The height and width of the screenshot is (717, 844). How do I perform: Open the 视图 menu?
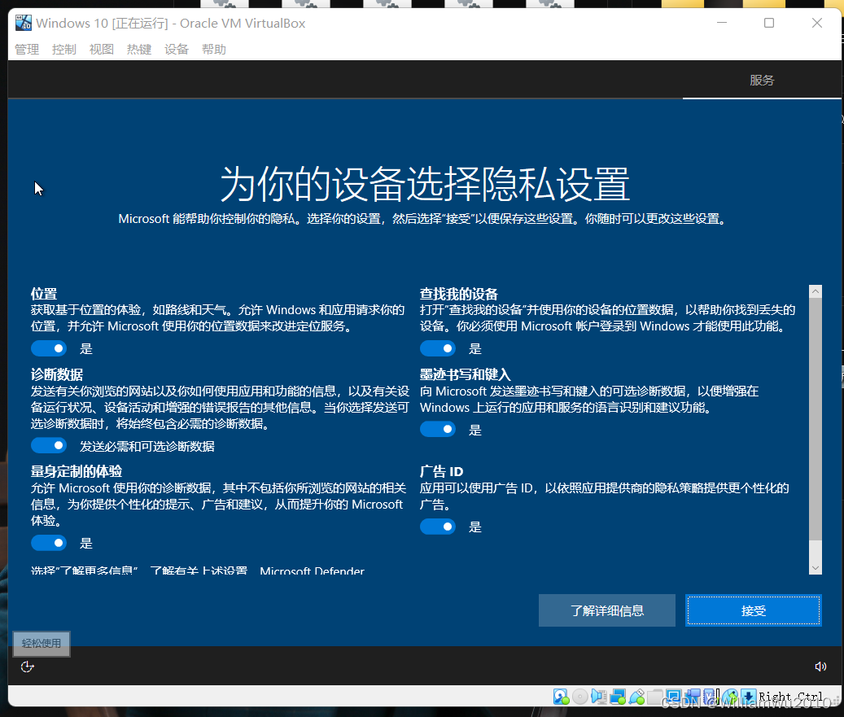102,50
